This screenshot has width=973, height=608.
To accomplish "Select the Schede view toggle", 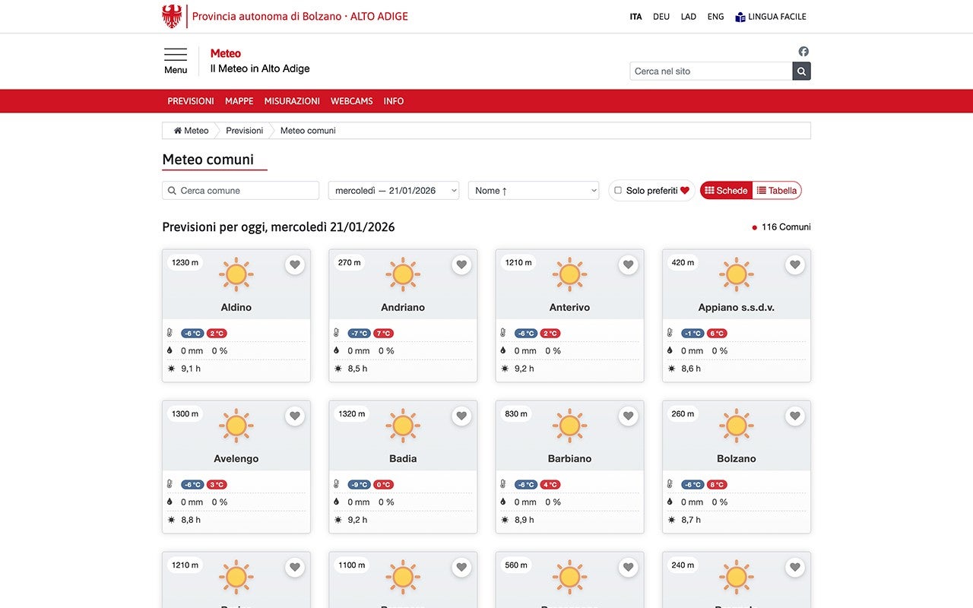I will [x=726, y=191].
